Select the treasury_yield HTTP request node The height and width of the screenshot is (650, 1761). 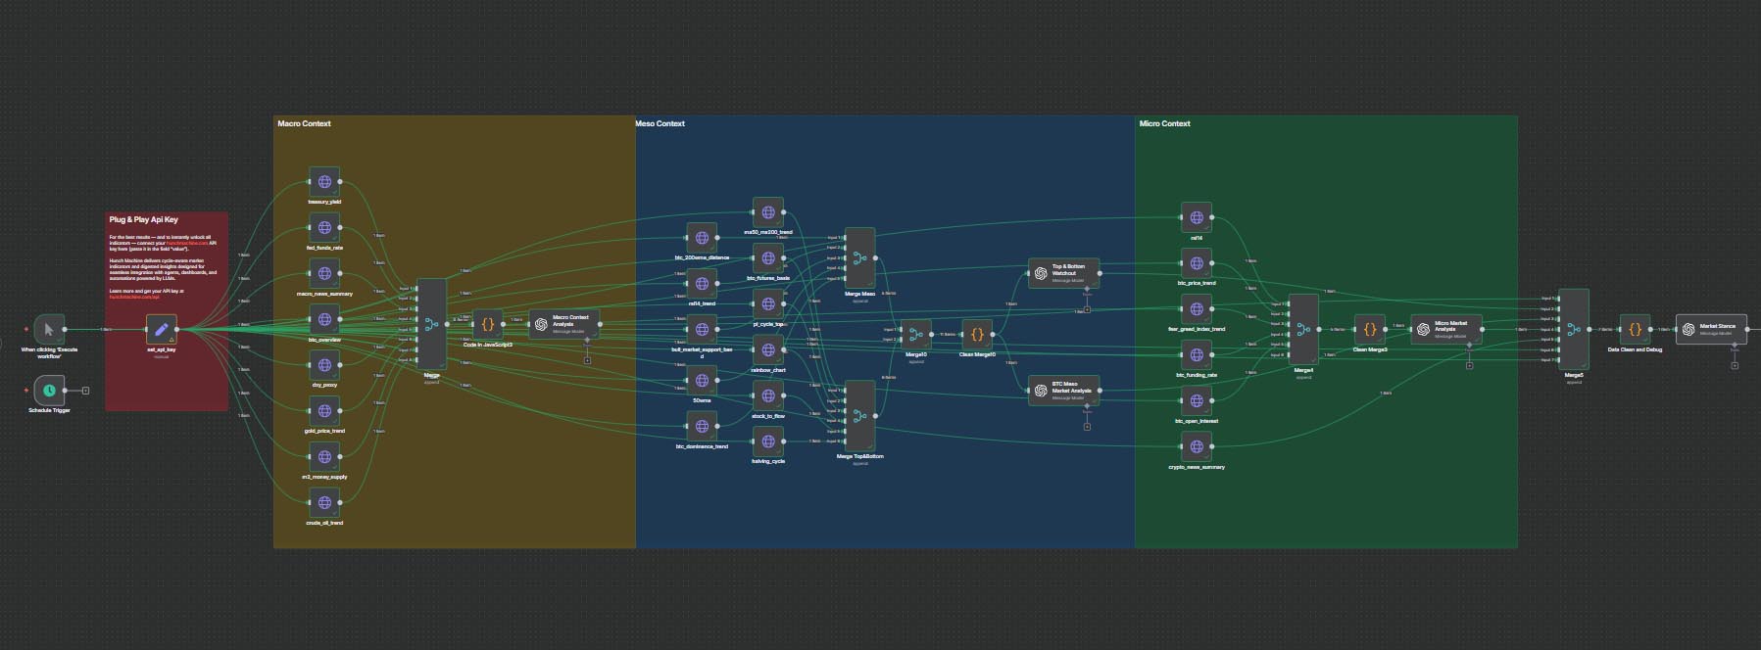click(x=324, y=182)
